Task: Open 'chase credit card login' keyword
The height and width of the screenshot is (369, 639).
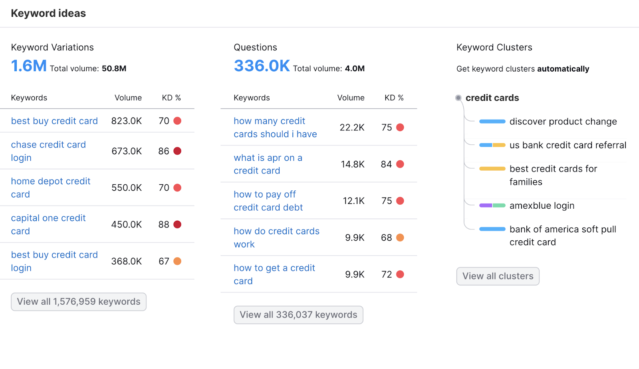Action: click(48, 151)
